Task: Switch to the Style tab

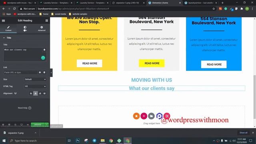Action: tap(25, 28)
